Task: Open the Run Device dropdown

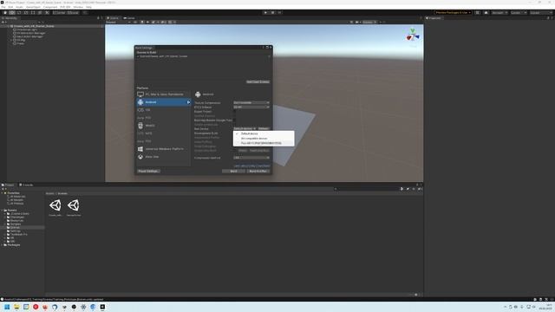Action: tap(245, 129)
